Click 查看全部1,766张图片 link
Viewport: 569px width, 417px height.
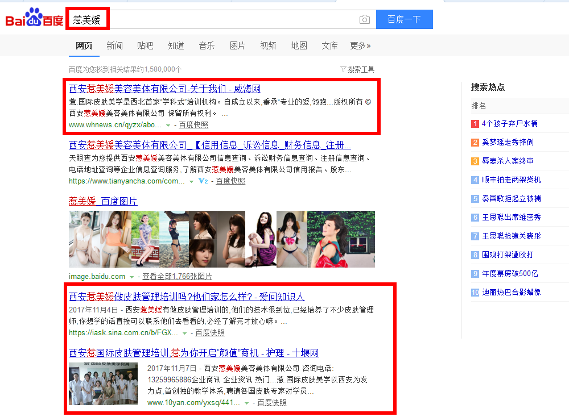click(177, 277)
